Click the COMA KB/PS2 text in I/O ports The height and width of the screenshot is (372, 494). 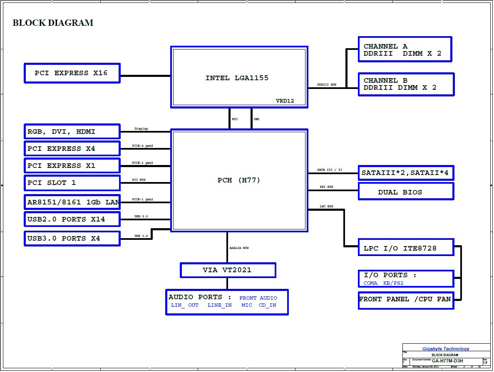click(x=383, y=283)
